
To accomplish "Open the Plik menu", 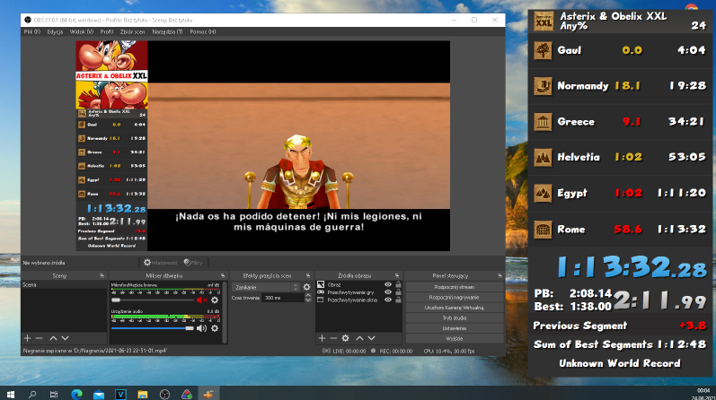I will 32,32.
